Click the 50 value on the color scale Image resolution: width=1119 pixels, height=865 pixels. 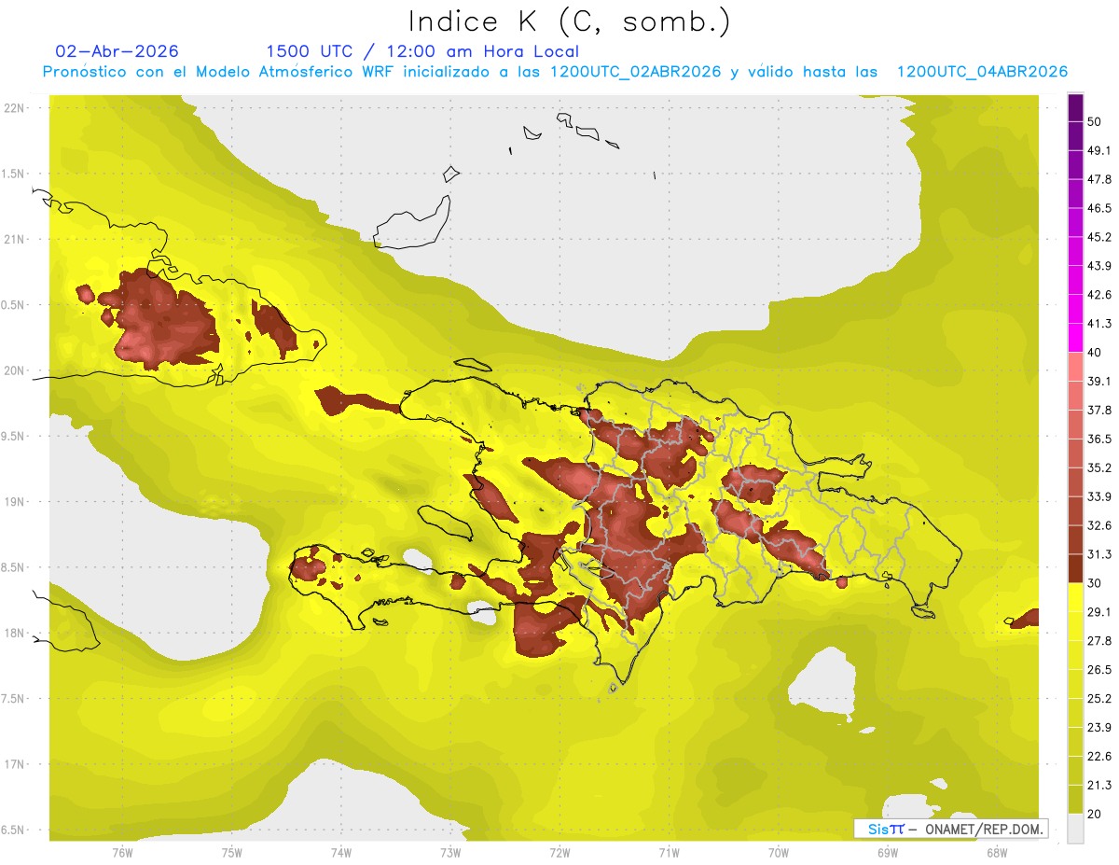click(1094, 122)
